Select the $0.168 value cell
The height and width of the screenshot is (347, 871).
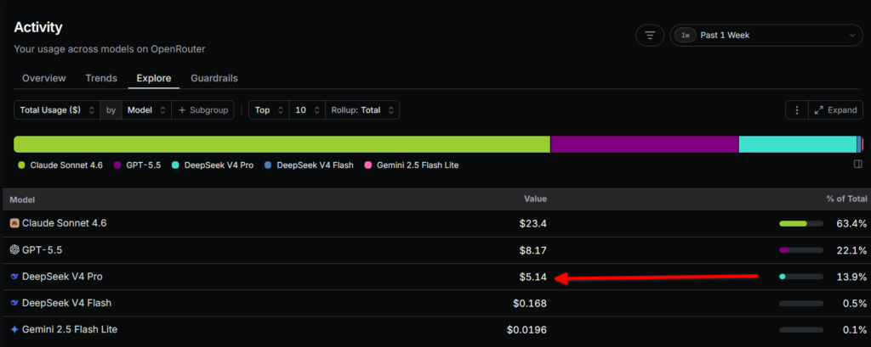point(530,303)
